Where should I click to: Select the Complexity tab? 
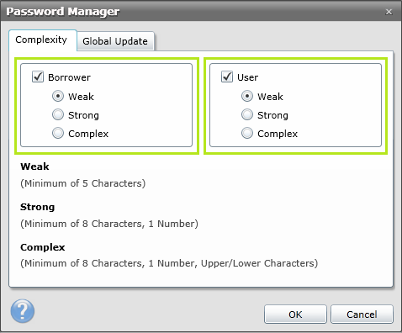43,40
